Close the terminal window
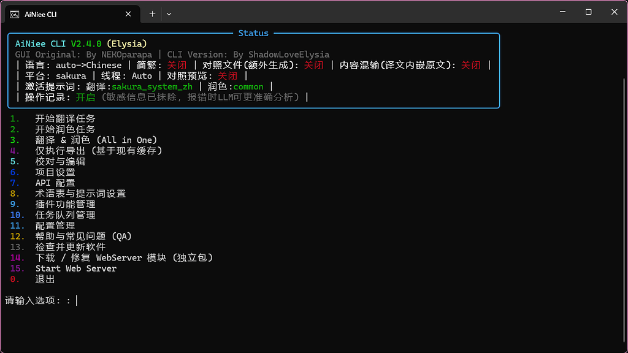The image size is (628, 353). click(x=615, y=12)
